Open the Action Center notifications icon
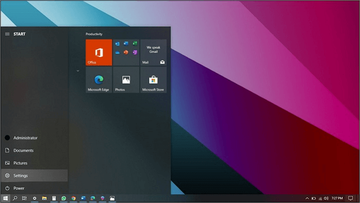The width and height of the screenshot is (360, 203). click(x=350, y=198)
